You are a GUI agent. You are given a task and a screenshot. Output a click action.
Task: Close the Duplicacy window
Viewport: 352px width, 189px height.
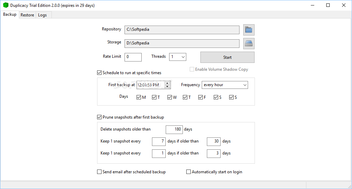(344, 5)
